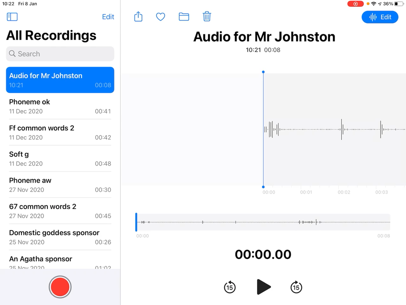
Task: Start a new recording with red button
Action: click(60, 287)
